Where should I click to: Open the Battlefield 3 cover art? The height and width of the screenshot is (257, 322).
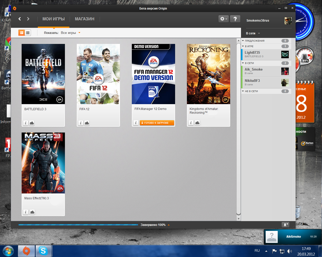(43, 74)
